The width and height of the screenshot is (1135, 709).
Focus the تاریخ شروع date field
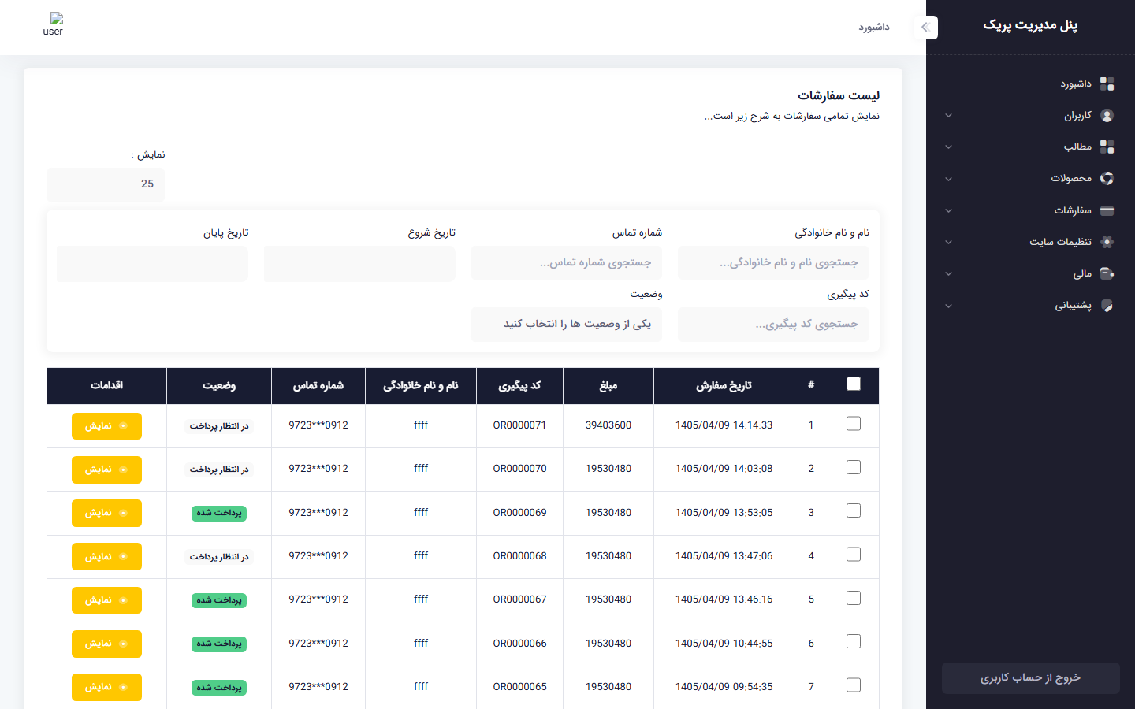click(x=359, y=263)
